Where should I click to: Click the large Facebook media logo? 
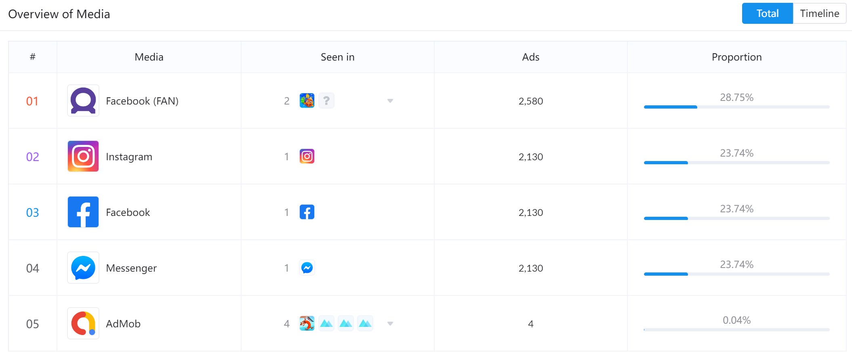pyautogui.click(x=83, y=212)
